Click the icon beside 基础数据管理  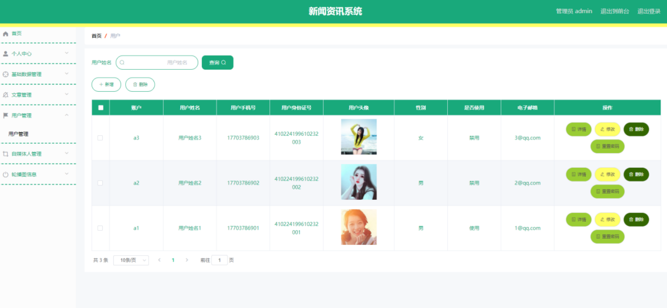tap(6, 74)
